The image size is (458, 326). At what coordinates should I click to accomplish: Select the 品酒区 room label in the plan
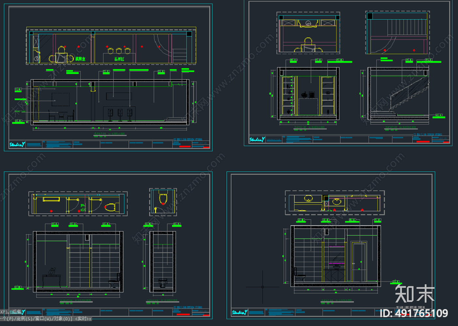(x=119, y=59)
